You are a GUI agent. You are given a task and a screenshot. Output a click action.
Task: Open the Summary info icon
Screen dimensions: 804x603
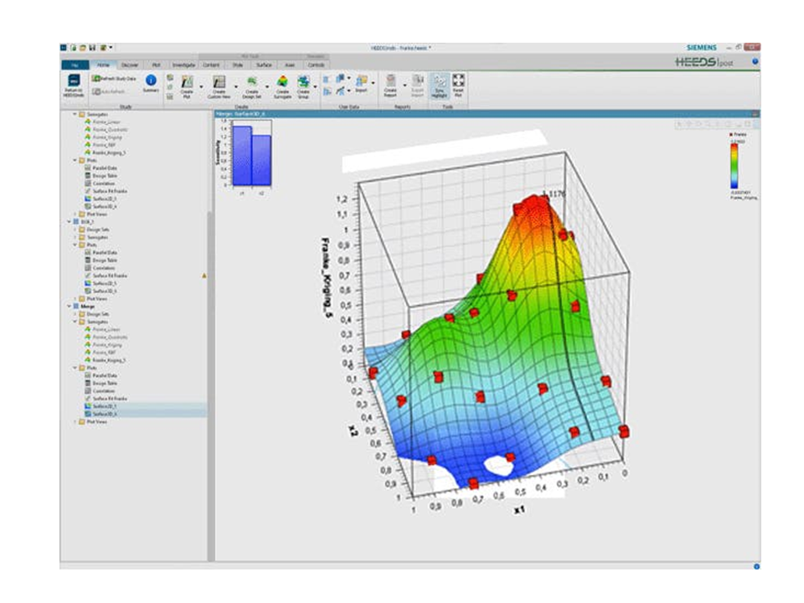click(x=151, y=80)
